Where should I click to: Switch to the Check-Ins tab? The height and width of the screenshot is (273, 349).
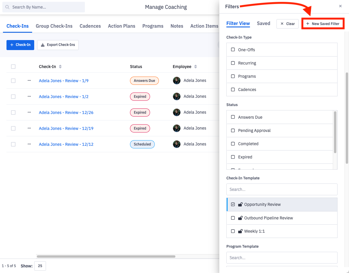tap(18, 26)
